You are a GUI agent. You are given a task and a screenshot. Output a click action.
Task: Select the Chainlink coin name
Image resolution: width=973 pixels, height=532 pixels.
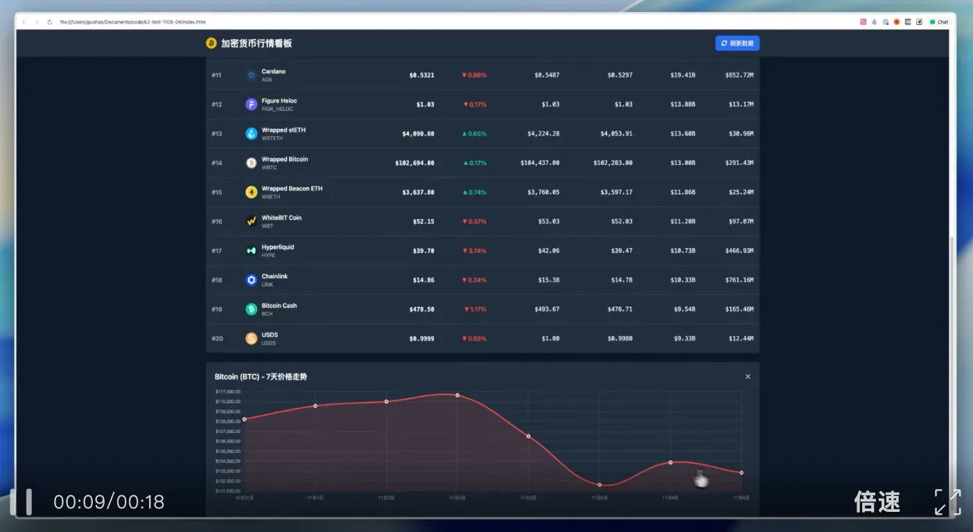click(274, 276)
